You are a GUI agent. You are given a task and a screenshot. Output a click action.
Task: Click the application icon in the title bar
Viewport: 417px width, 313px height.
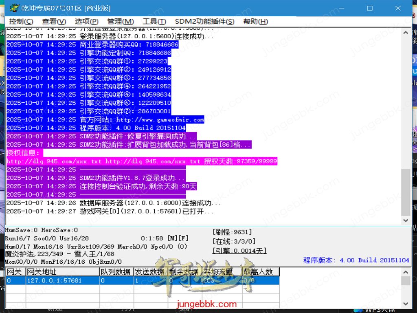14,8
